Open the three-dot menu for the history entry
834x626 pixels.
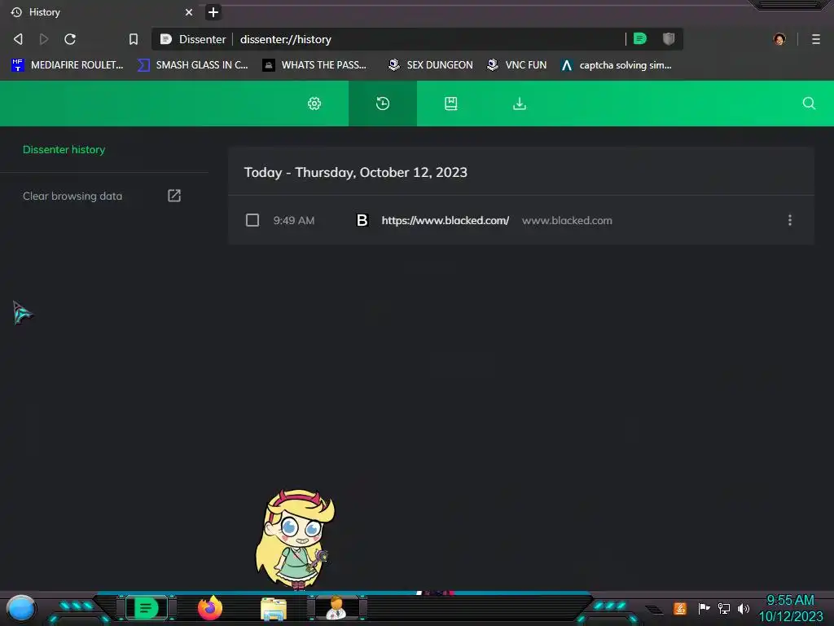pyautogui.click(x=790, y=220)
